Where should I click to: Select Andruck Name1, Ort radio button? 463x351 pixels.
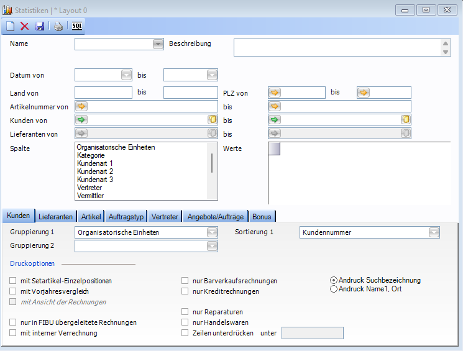[x=334, y=289]
